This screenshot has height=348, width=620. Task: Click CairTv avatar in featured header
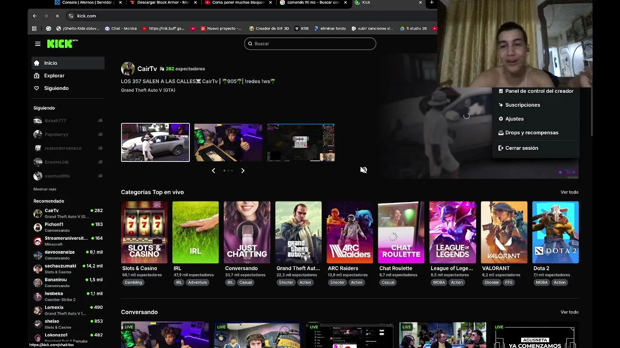coord(128,69)
